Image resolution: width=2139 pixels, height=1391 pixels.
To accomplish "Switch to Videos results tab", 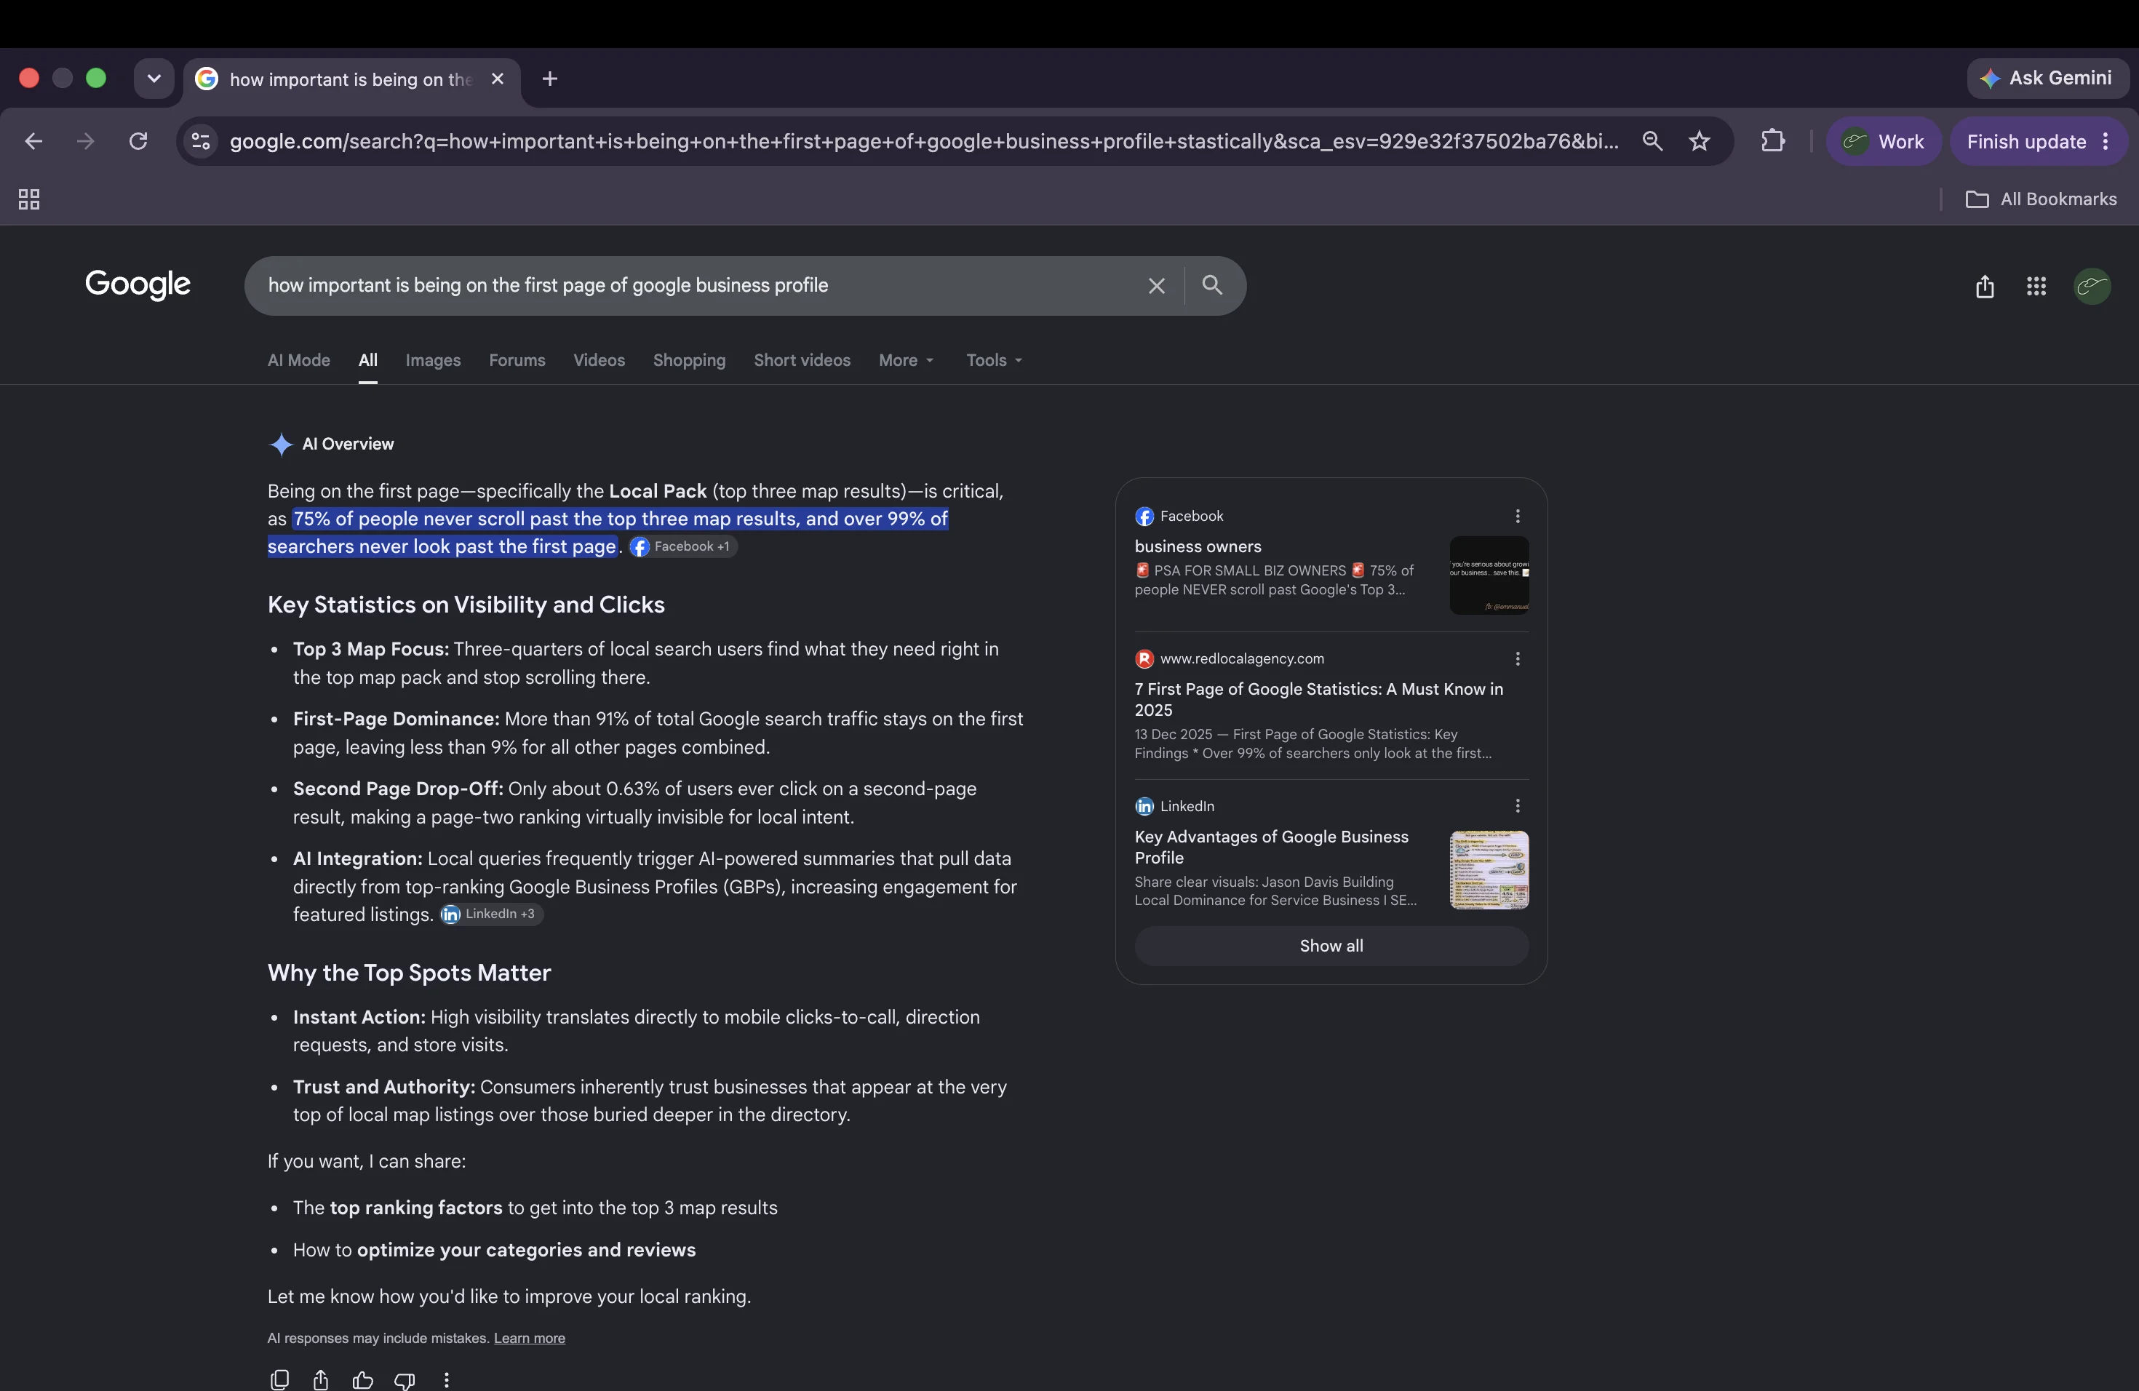I will click(x=599, y=360).
